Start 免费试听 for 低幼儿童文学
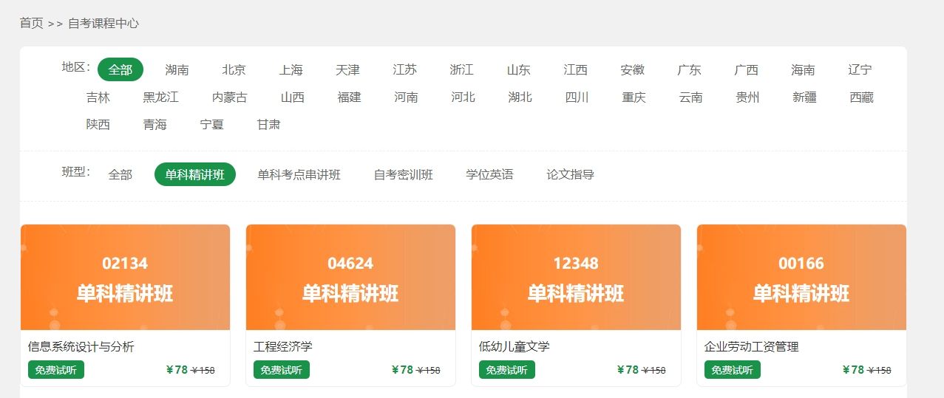 (507, 370)
